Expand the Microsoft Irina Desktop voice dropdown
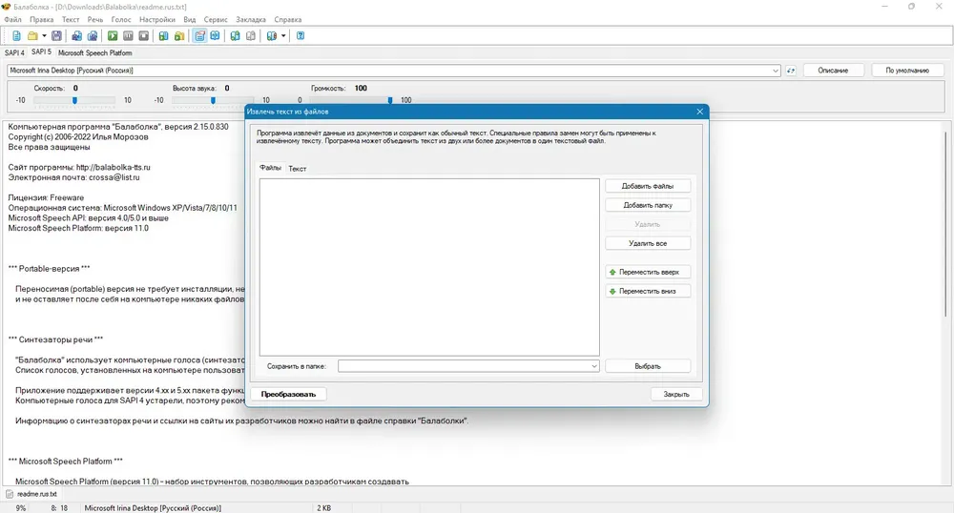 tap(775, 71)
